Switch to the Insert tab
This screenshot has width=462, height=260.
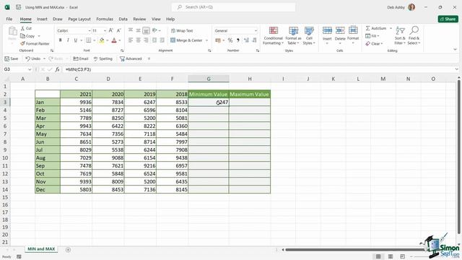[42, 19]
